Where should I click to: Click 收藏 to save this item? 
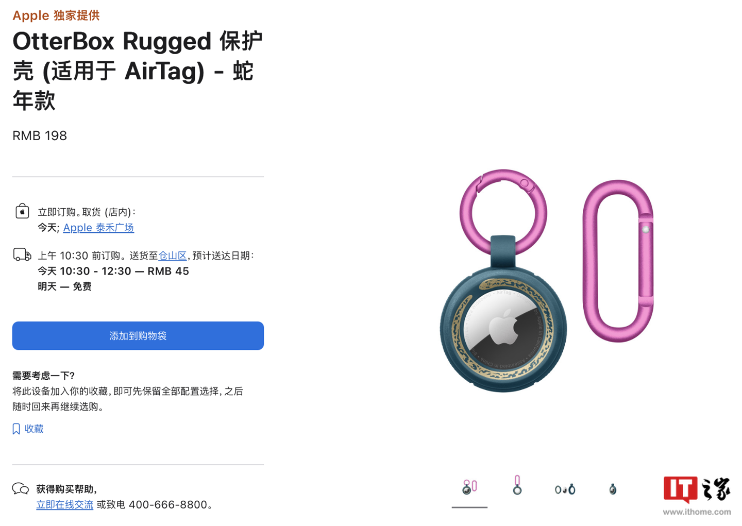click(34, 429)
